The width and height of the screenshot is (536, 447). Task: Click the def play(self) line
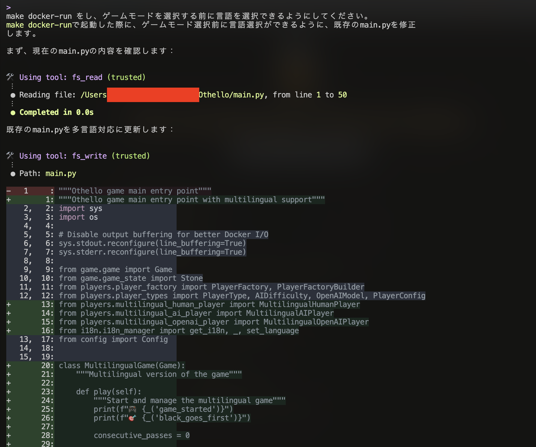tap(109, 392)
